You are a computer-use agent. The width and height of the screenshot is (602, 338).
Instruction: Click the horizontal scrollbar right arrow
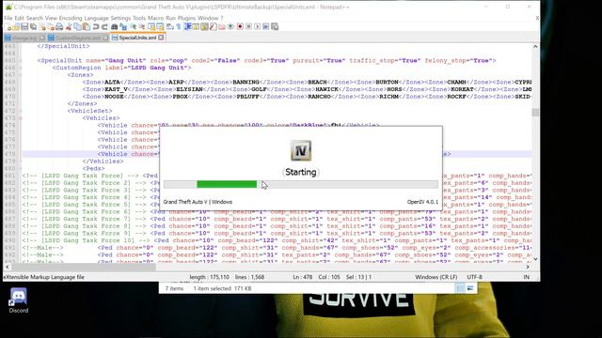(x=528, y=267)
